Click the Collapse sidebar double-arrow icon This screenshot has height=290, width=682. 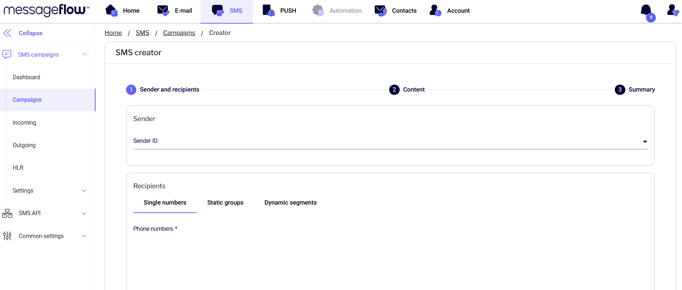pyautogui.click(x=7, y=33)
